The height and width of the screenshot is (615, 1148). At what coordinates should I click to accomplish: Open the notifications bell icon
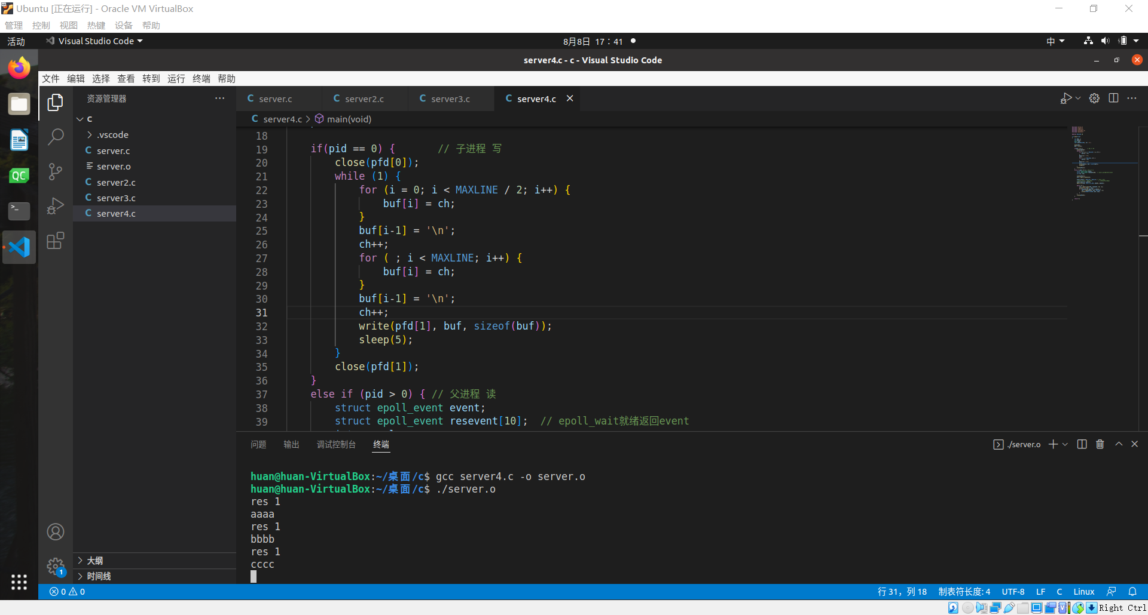tap(1132, 592)
